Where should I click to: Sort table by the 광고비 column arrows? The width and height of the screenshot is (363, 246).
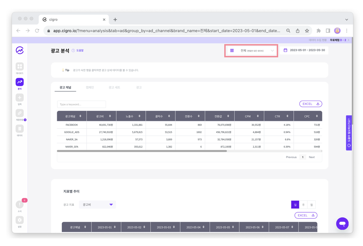pyautogui.click(x=110, y=116)
